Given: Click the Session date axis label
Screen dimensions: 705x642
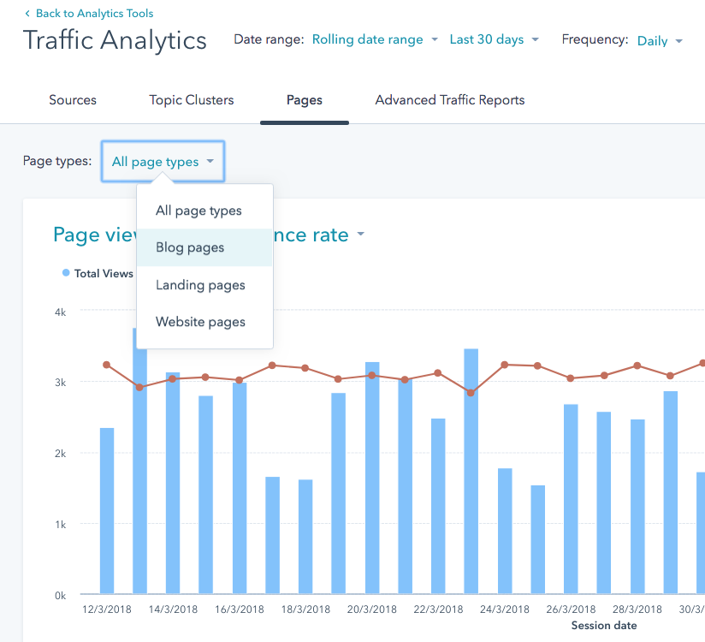Looking at the screenshot, I should 604,626.
